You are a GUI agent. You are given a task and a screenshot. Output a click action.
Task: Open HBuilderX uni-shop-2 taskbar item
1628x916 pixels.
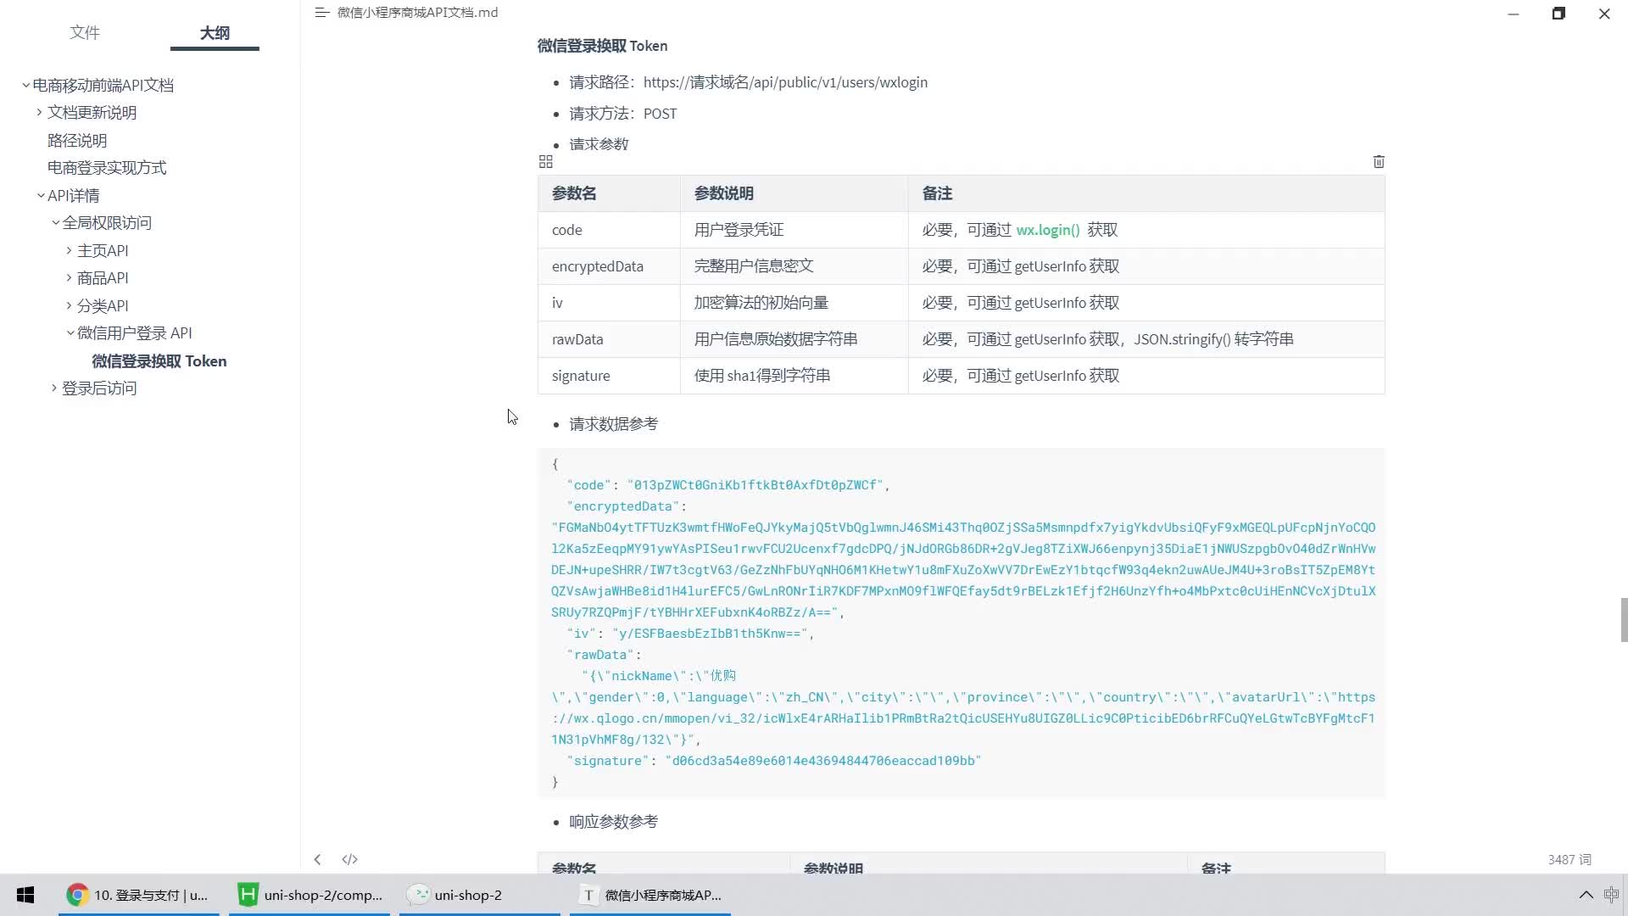(309, 895)
